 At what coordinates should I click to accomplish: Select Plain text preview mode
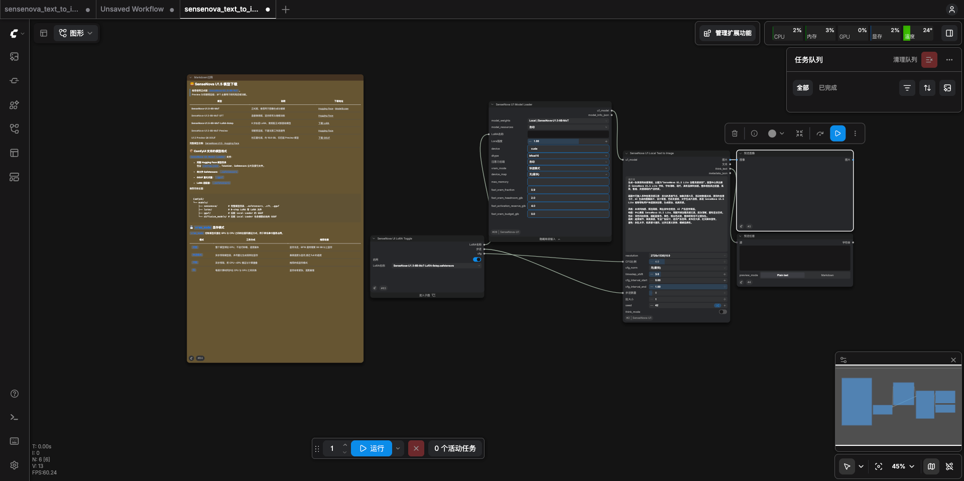tap(782, 275)
